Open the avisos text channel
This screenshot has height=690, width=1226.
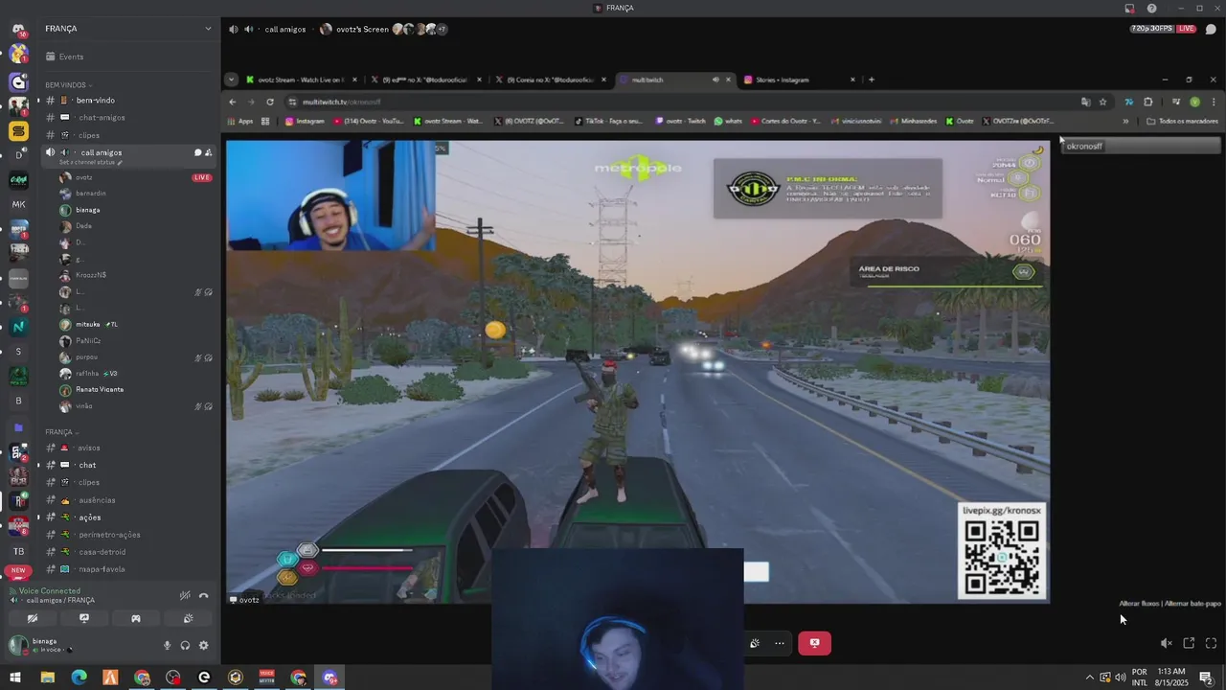(x=127, y=448)
